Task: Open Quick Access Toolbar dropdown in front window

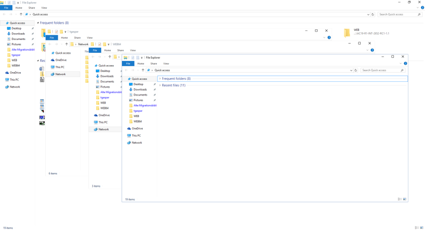Action: click(x=141, y=57)
